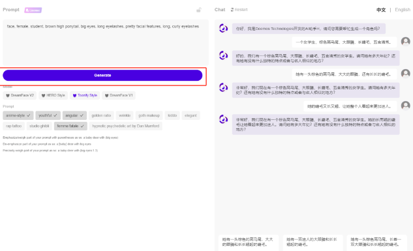Switch the language to English
Viewport: 413px width, 251px height.
pos(403,10)
